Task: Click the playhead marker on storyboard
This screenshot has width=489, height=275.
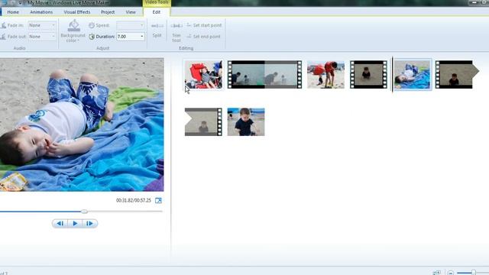Action: click(x=392, y=75)
